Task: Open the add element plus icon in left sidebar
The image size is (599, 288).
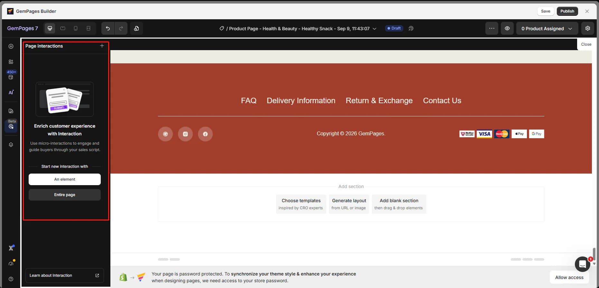Action: (11, 46)
